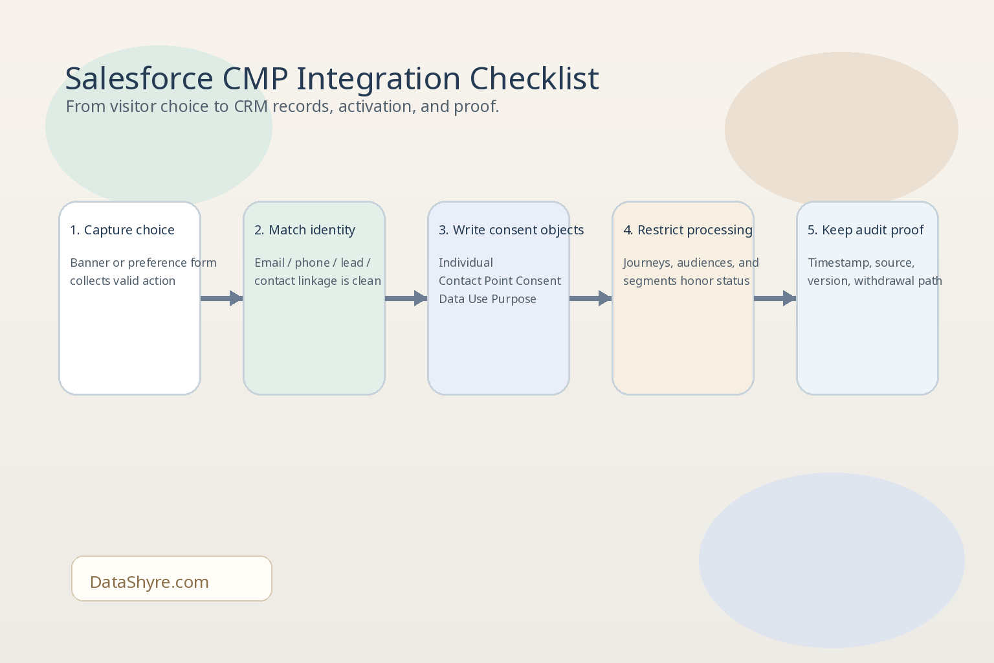
Task: Click 'Timestamp, source,' text
Action: [x=861, y=262]
